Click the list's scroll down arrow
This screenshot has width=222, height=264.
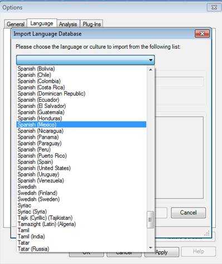coord(151,248)
